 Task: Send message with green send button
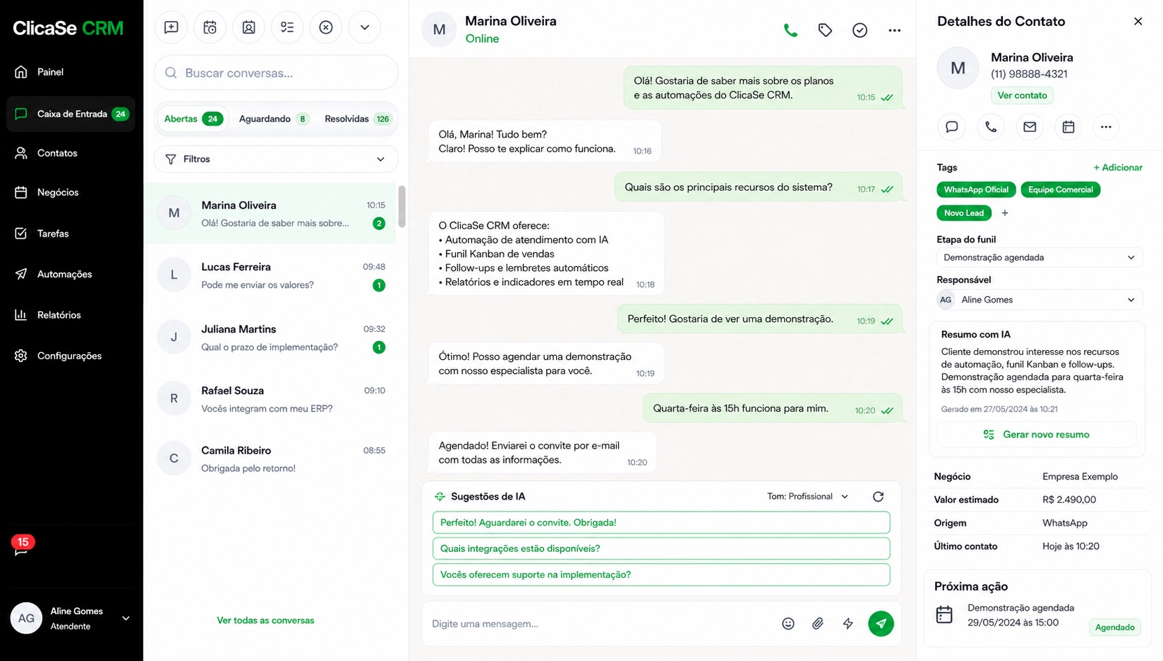(x=881, y=623)
